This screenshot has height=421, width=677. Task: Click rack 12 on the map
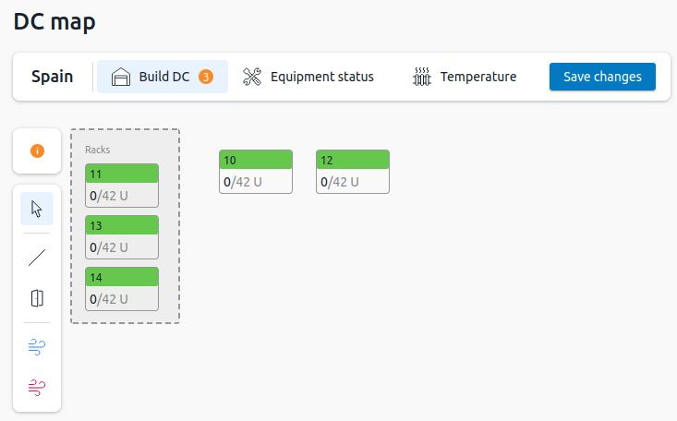pos(353,172)
